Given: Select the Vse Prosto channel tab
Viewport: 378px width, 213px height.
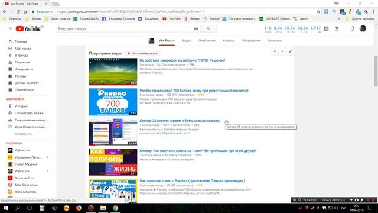Looking at the screenshot, I should click(x=167, y=41).
